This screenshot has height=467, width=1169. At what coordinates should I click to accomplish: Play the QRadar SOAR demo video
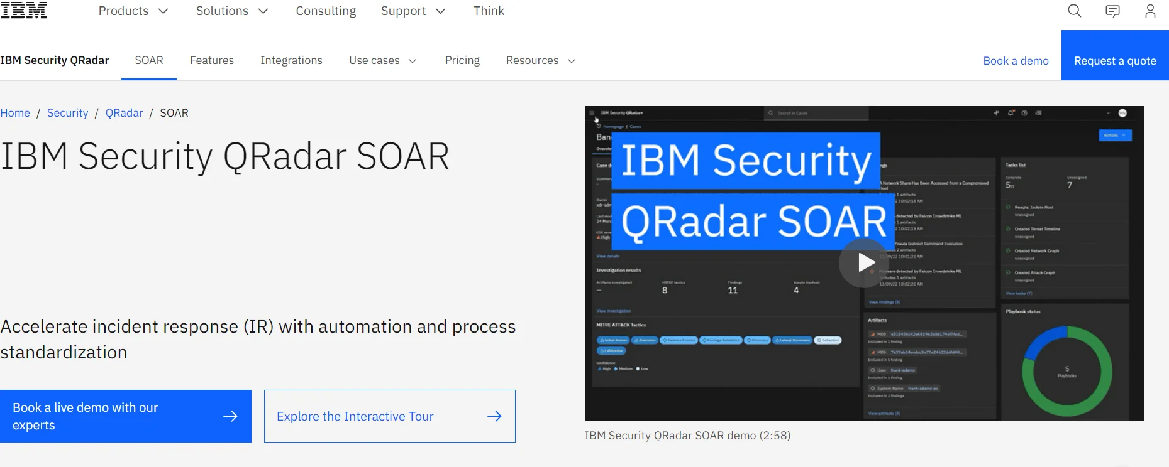tap(864, 263)
